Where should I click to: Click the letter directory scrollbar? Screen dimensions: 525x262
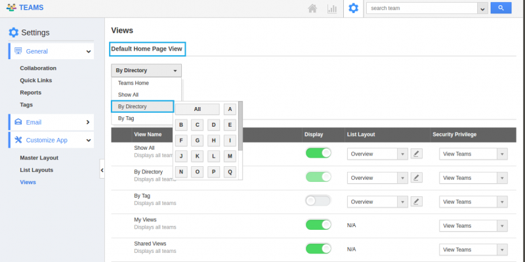240,126
